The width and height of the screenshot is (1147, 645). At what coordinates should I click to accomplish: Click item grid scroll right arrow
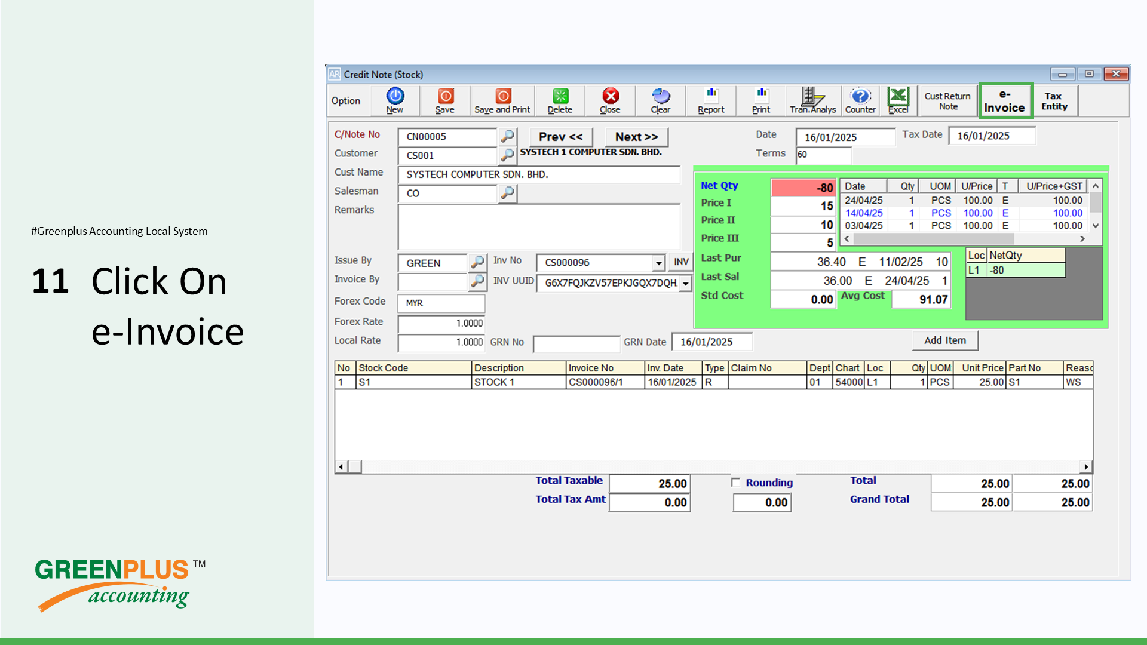pyautogui.click(x=1087, y=466)
